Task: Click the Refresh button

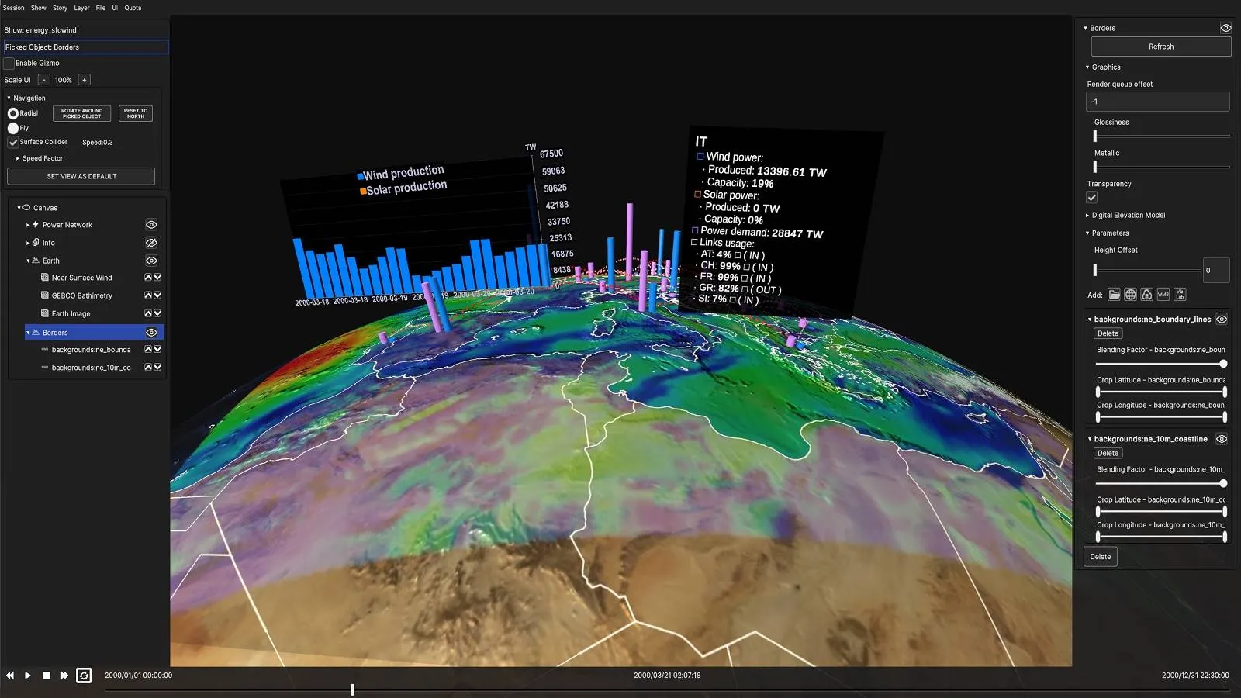Action: tap(1160, 47)
